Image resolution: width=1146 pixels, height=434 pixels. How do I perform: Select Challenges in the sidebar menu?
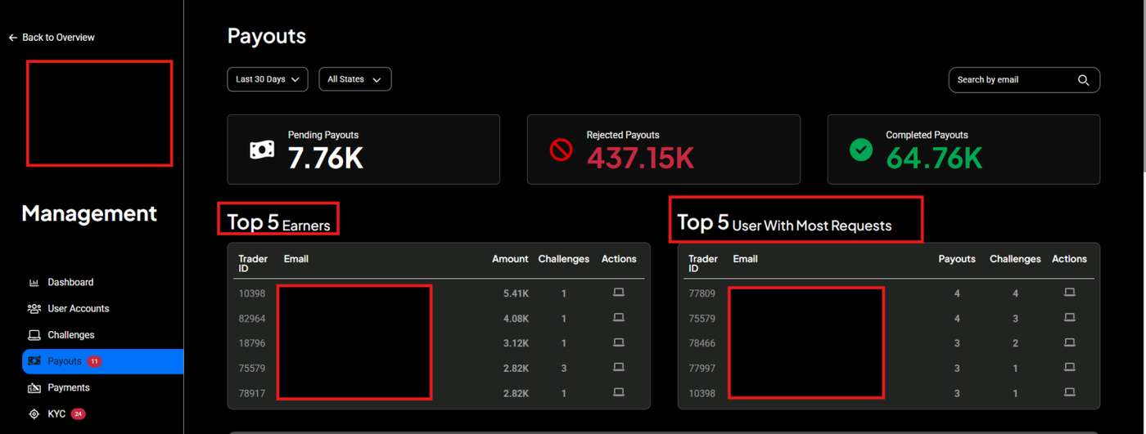click(70, 335)
